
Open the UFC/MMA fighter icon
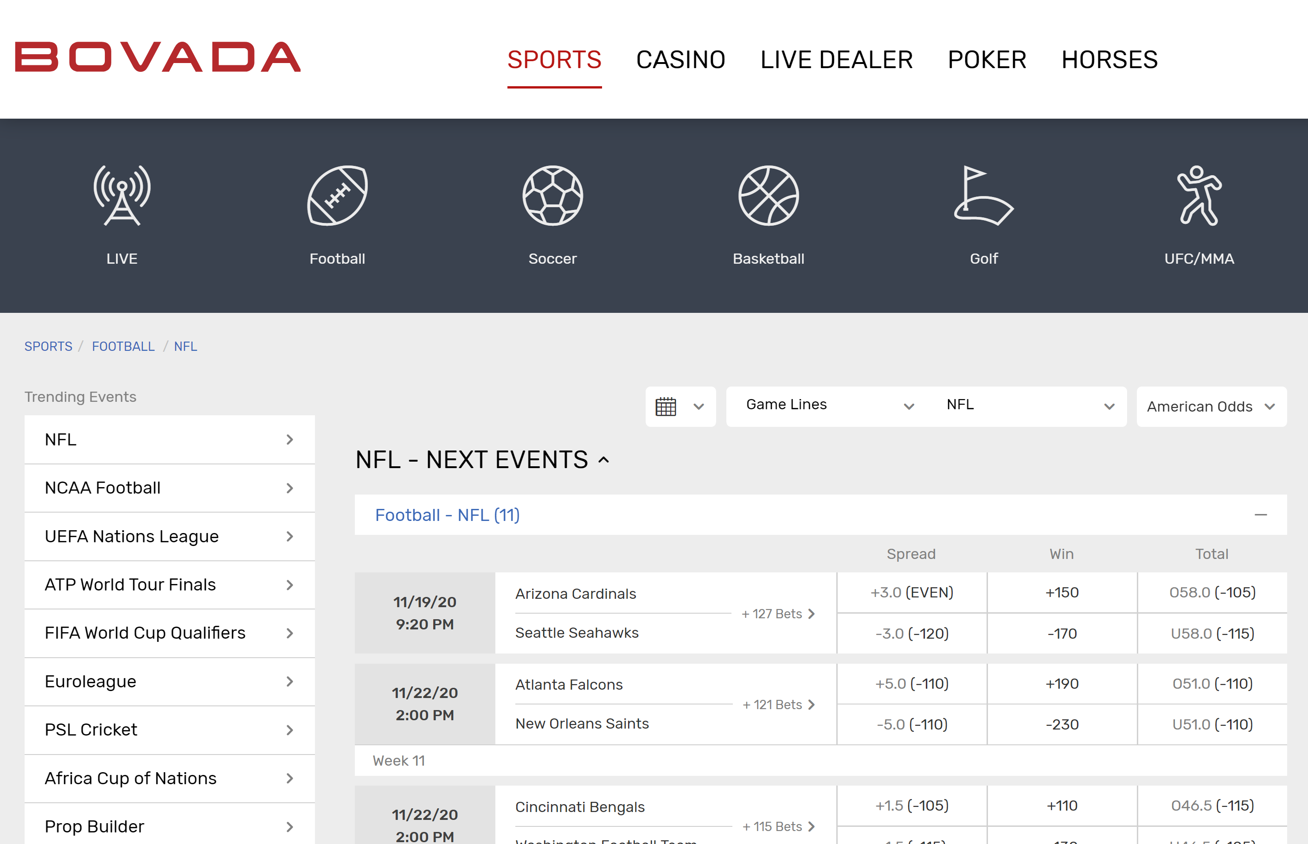[1199, 196]
